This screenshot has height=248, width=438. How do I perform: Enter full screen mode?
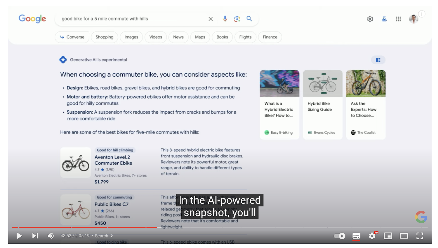(x=420, y=236)
